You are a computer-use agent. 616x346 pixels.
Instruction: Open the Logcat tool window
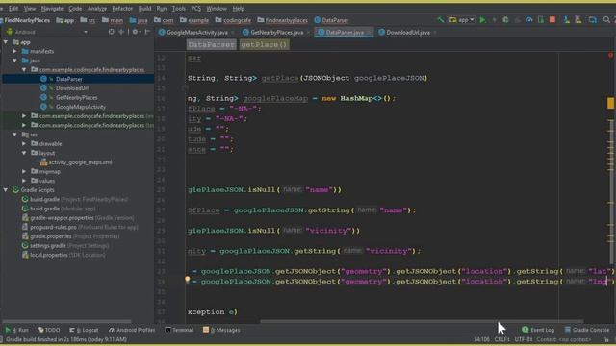point(84,330)
